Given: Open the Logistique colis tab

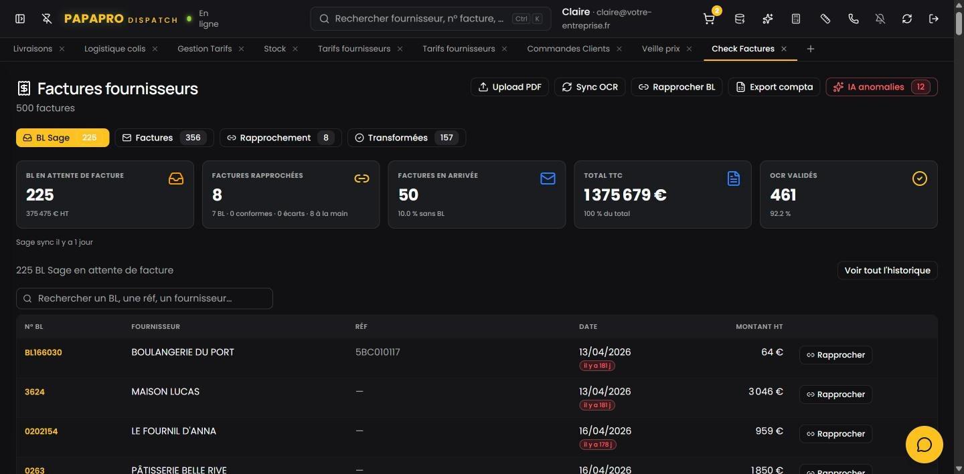Looking at the screenshot, I should pos(114,49).
